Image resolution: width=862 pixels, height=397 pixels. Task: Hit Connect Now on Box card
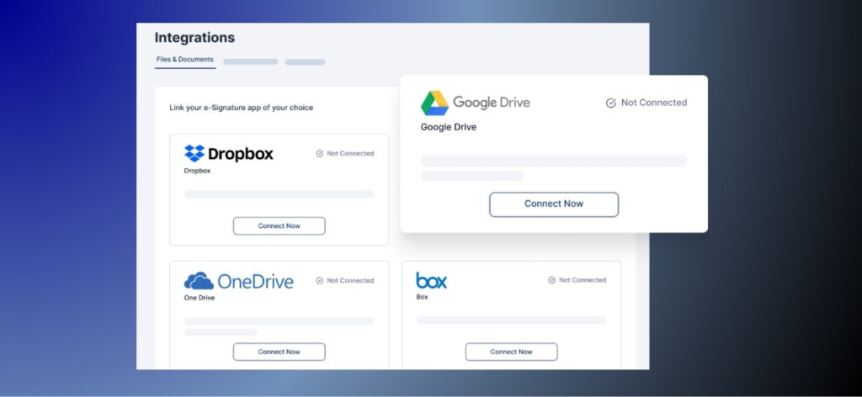pos(511,352)
